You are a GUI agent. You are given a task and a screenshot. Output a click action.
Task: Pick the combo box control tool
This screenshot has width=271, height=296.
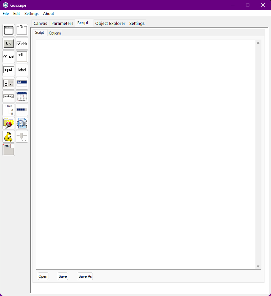[9, 97]
